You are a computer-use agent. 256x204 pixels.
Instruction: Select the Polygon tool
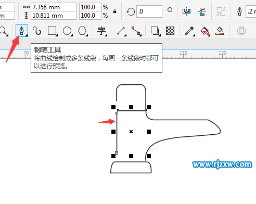[x=83, y=31]
